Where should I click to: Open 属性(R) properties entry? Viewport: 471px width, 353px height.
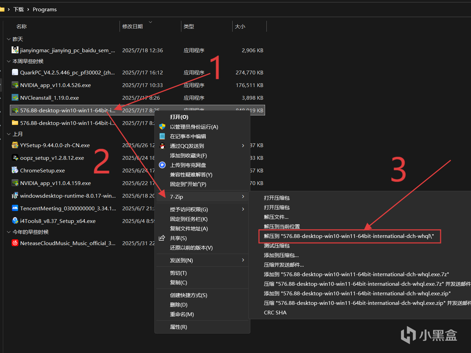(178, 327)
